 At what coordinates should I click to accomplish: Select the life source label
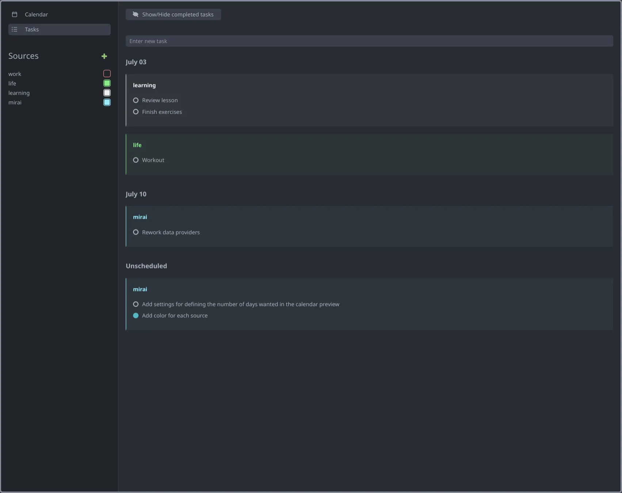click(x=12, y=83)
